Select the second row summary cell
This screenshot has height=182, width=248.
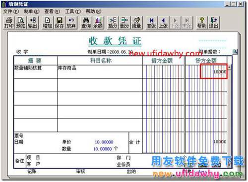(36, 85)
